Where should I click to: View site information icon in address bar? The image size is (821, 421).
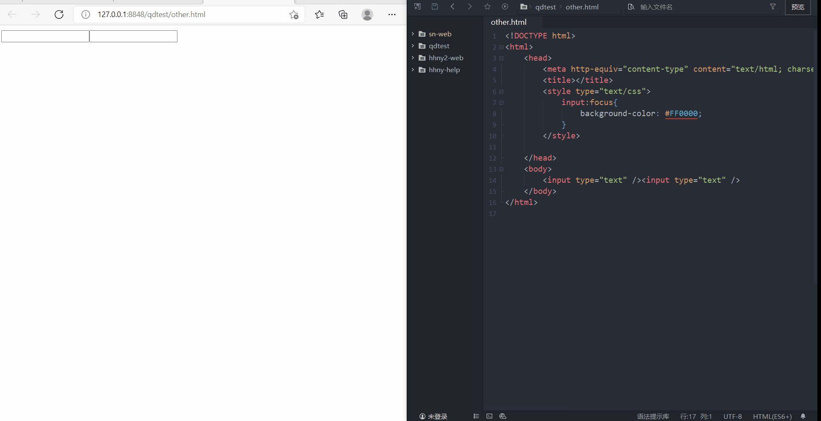(x=86, y=15)
